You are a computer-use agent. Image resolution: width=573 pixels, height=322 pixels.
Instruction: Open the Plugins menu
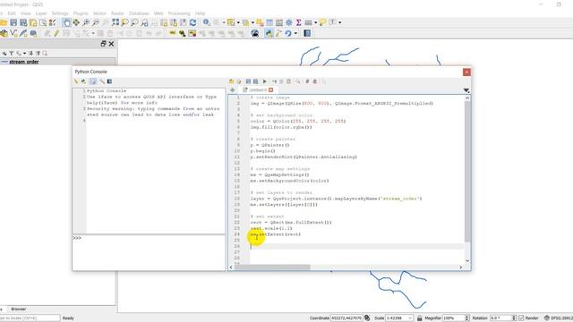81,13
